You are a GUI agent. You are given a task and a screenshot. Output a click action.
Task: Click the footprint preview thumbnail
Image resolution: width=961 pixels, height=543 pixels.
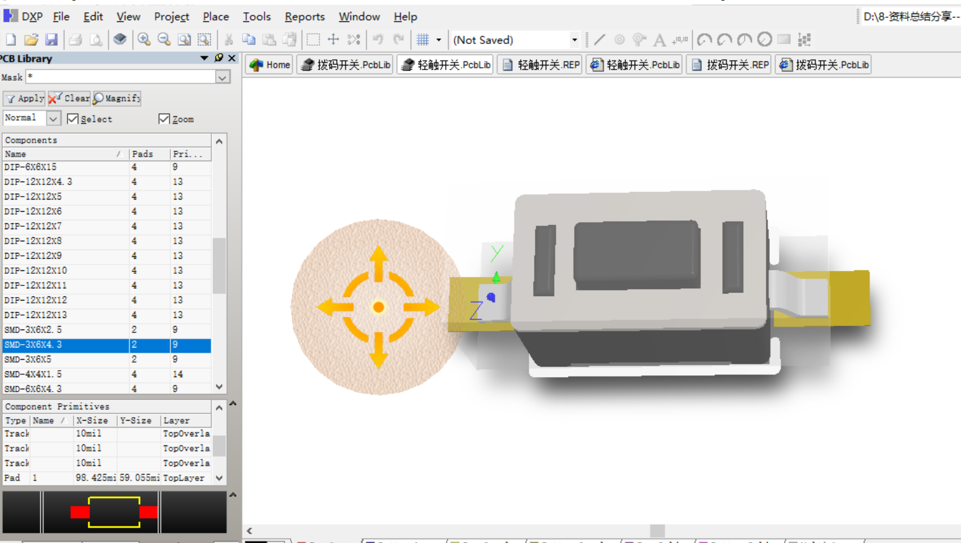pyautogui.click(x=114, y=512)
